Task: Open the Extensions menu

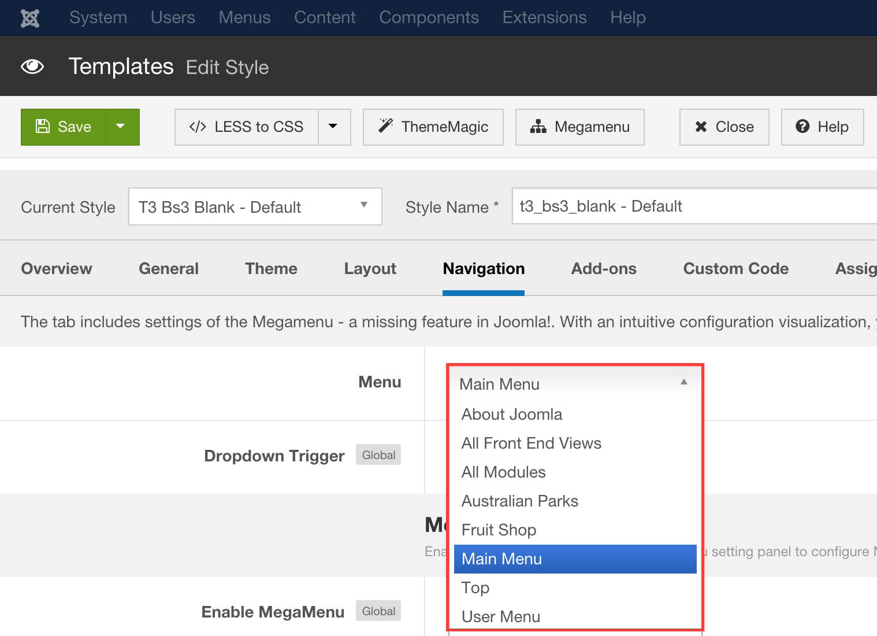Action: 544,17
